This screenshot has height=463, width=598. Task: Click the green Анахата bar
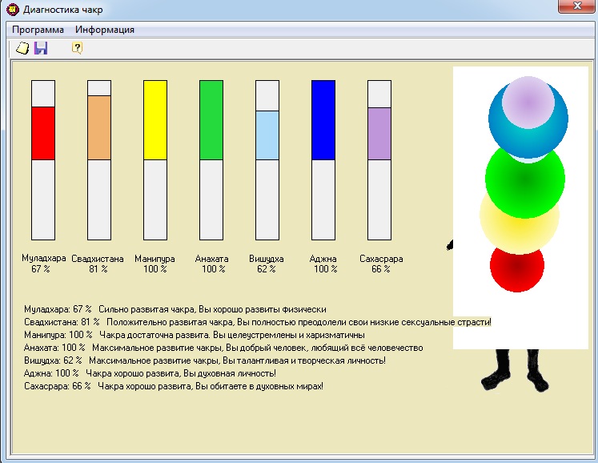[x=211, y=120]
